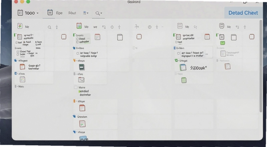This screenshot has width=267, height=147.
Task: Click the dark green notebook icon under Aflooa
Action: 82,67
